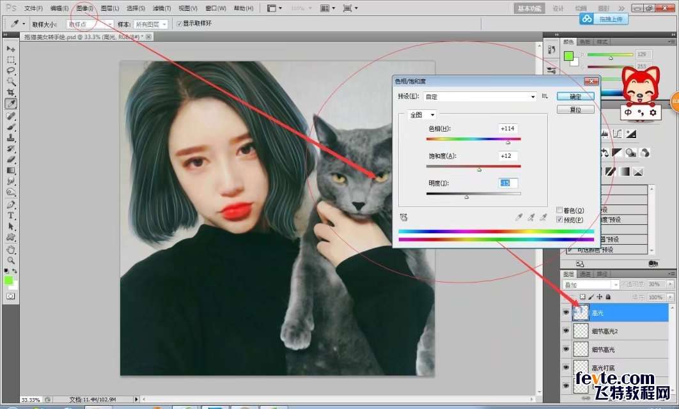
Task: Switch to the 通道 channels tab
Action: 585,274
